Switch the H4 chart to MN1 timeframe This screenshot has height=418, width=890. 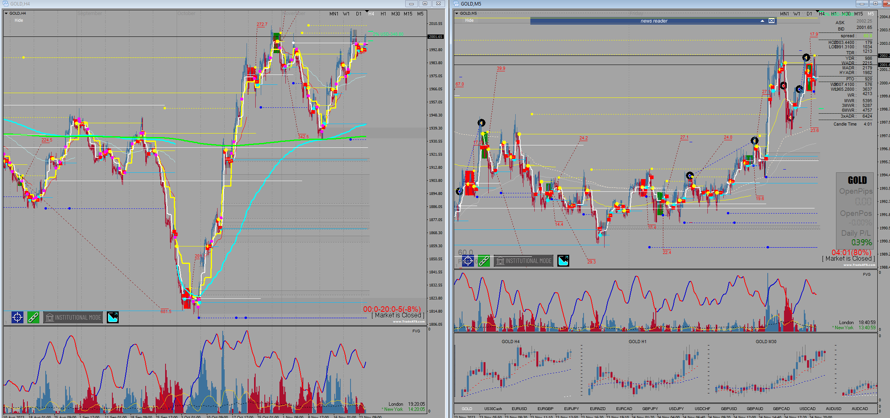pos(334,14)
